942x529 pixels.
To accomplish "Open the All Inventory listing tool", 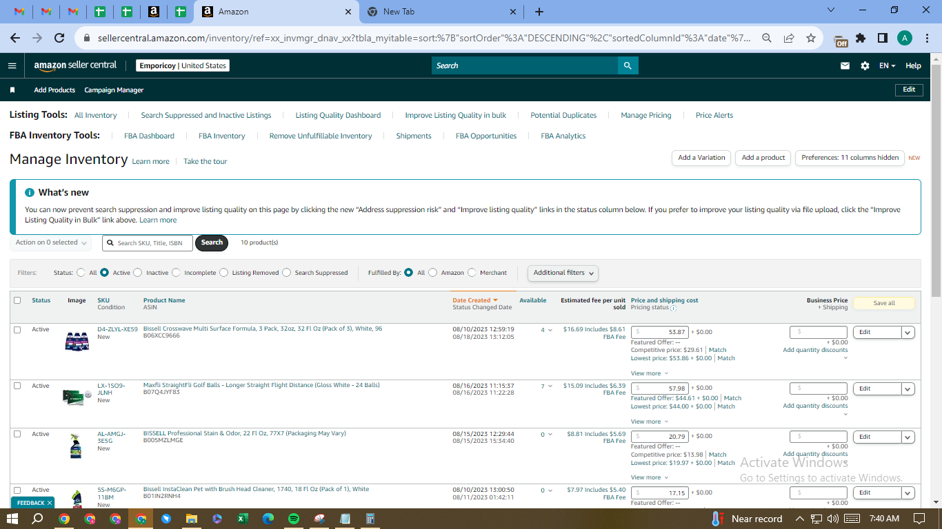I will (95, 115).
